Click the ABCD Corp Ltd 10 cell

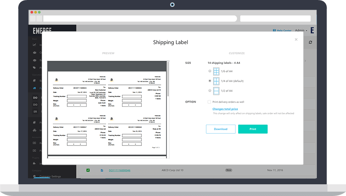click(172, 170)
